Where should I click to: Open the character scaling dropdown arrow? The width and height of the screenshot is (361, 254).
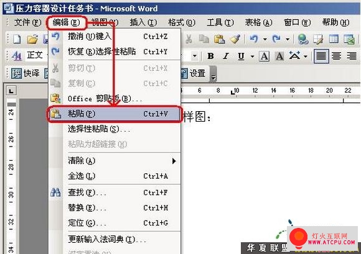click(x=306, y=57)
